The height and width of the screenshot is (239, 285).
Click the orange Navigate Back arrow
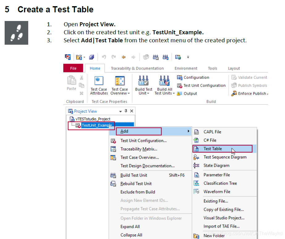[124, 57]
